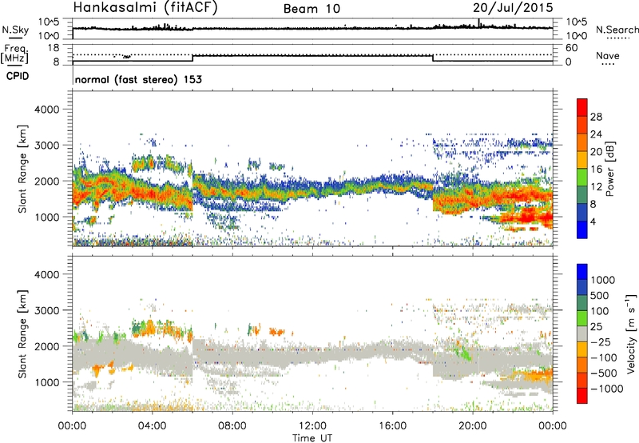Click the noise spike near 20:00 in the sky noise panel

pyautogui.click(x=478, y=23)
